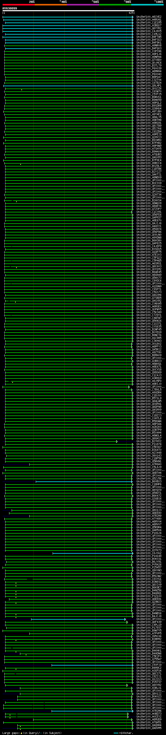Select the UniRef100_P14148 label
The height and width of the screenshot is (735, 166).
pyautogui.click(x=149, y=556)
